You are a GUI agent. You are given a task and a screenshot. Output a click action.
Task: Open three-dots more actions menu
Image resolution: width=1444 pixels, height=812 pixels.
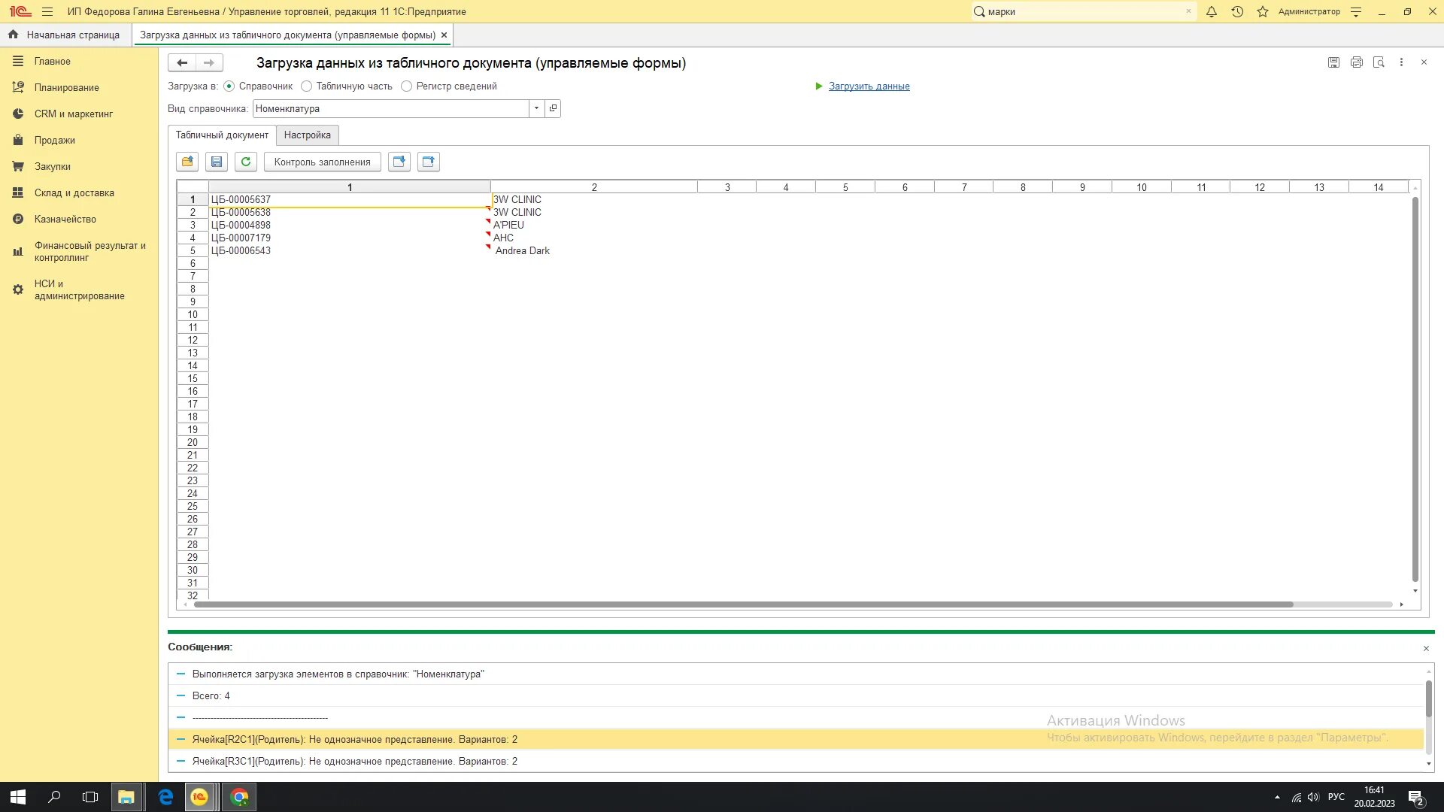tap(1401, 62)
